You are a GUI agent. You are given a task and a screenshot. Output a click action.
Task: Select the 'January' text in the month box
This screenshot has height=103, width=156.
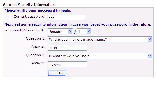click(x=55, y=31)
